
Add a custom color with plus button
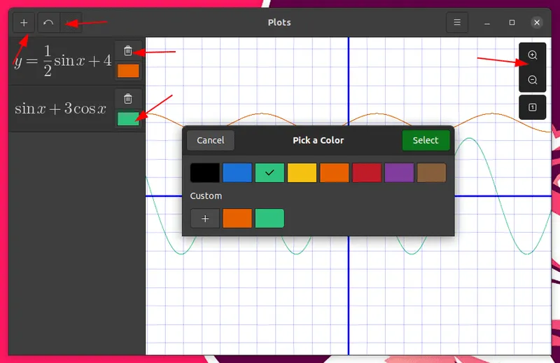click(x=205, y=219)
